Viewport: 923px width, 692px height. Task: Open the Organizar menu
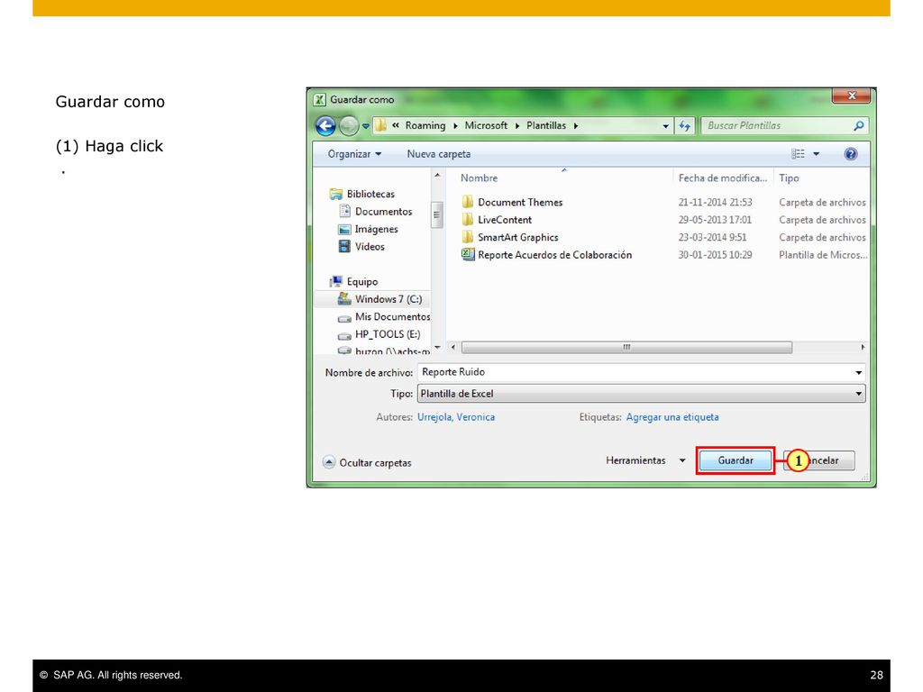pos(354,154)
